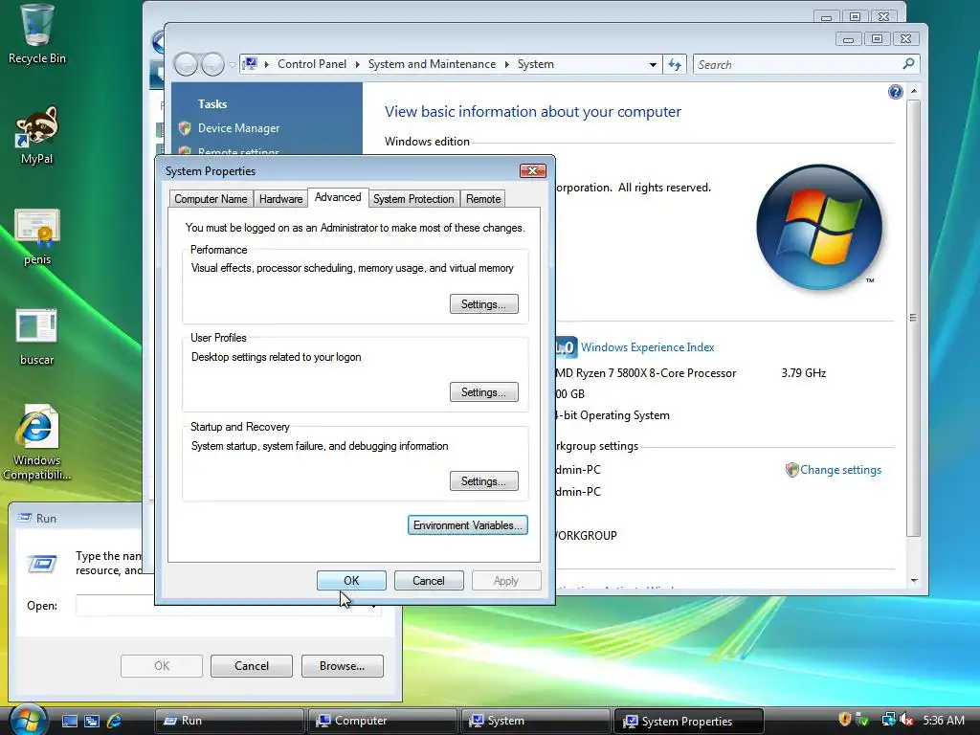Click OK in System Properties
This screenshot has height=735, width=980.
coord(351,581)
